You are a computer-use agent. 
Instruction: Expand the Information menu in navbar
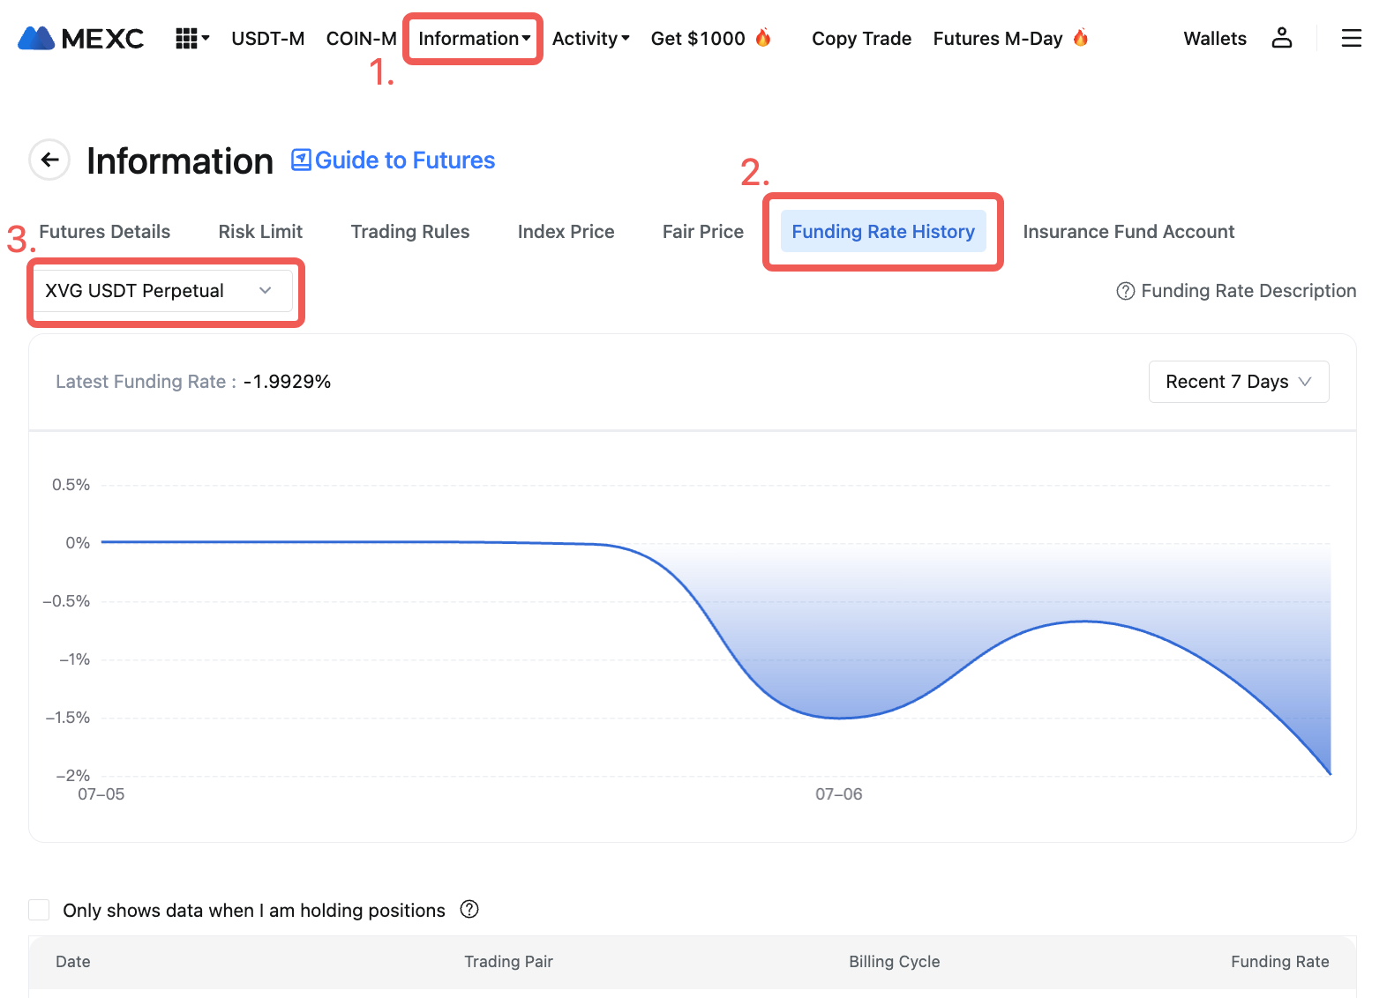(x=474, y=39)
